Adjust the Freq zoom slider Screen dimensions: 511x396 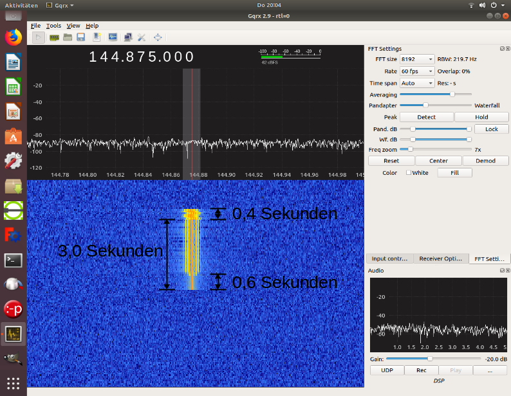tap(436, 150)
